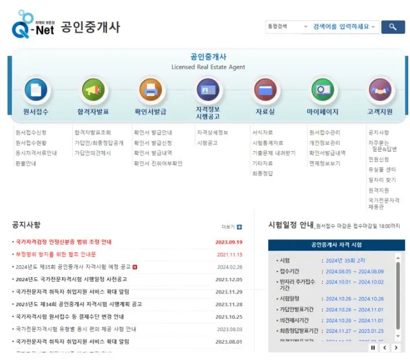
Task: Open 원서접수관리 link
Action: (x=325, y=133)
